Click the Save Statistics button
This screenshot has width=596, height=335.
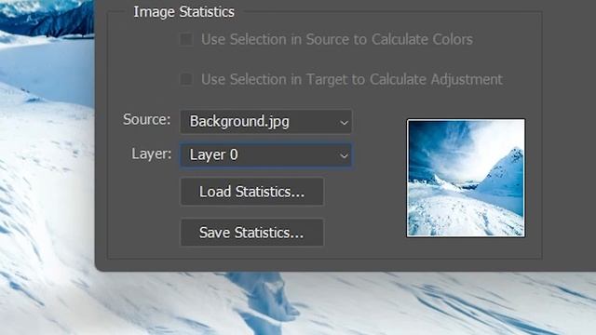click(x=252, y=233)
